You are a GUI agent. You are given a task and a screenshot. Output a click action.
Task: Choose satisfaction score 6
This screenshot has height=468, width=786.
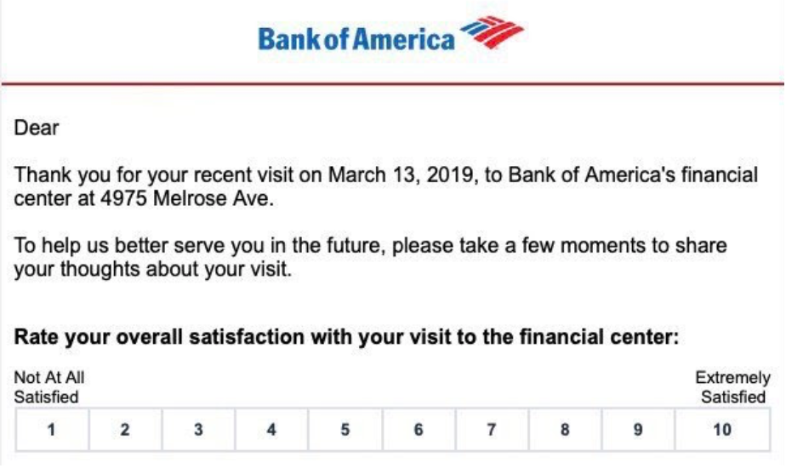(419, 430)
